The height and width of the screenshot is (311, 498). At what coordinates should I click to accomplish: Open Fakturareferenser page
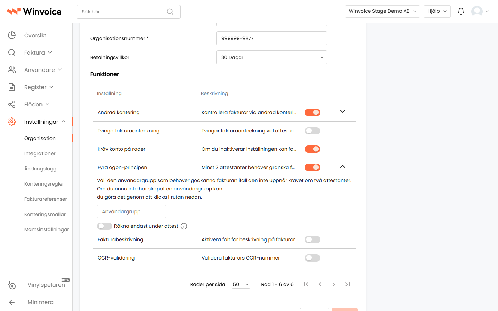tap(46, 199)
